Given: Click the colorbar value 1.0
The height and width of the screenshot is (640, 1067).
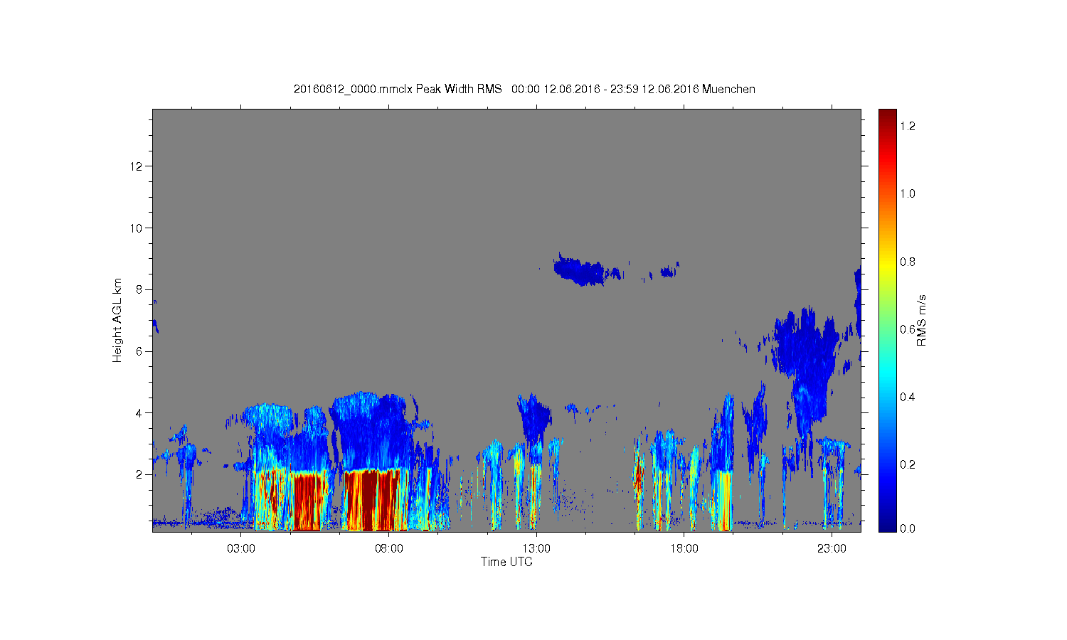Looking at the screenshot, I should click(908, 193).
